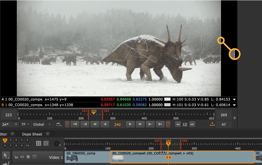Click the In point marker button
This screenshot has width=262, height=165.
click(67, 125)
